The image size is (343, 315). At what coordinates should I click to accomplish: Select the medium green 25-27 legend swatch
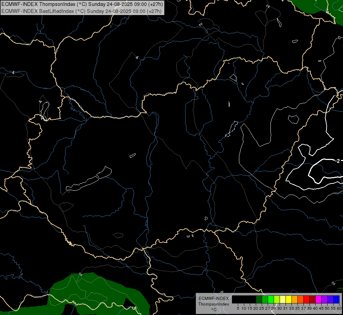click(265, 299)
